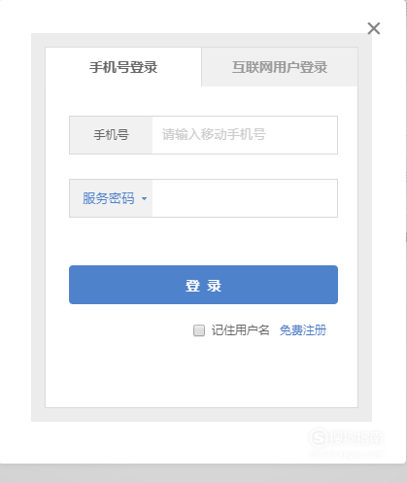Click the 登 character on the login button
407x483 pixels.
coord(192,286)
